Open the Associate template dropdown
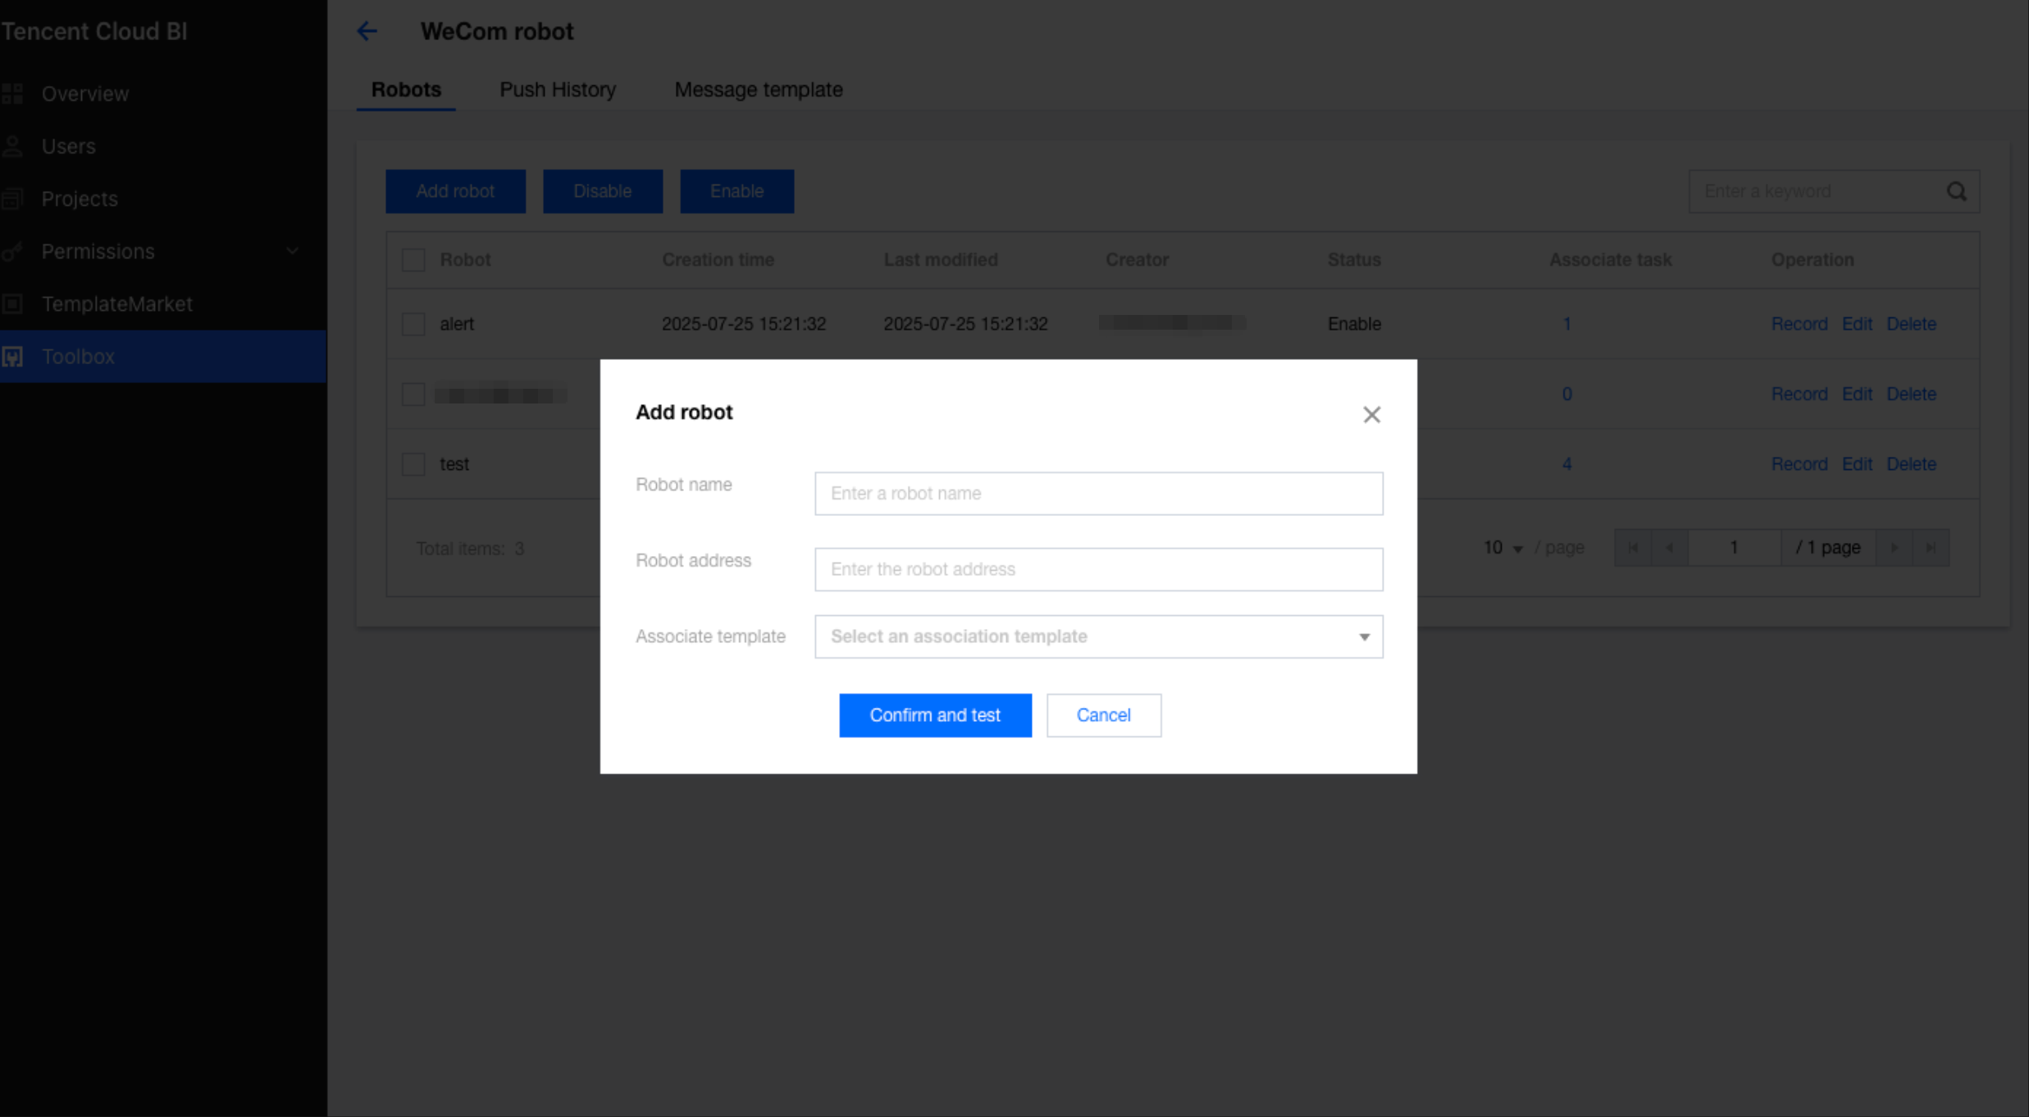The width and height of the screenshot is (2029, 1117). (1098, 636)
